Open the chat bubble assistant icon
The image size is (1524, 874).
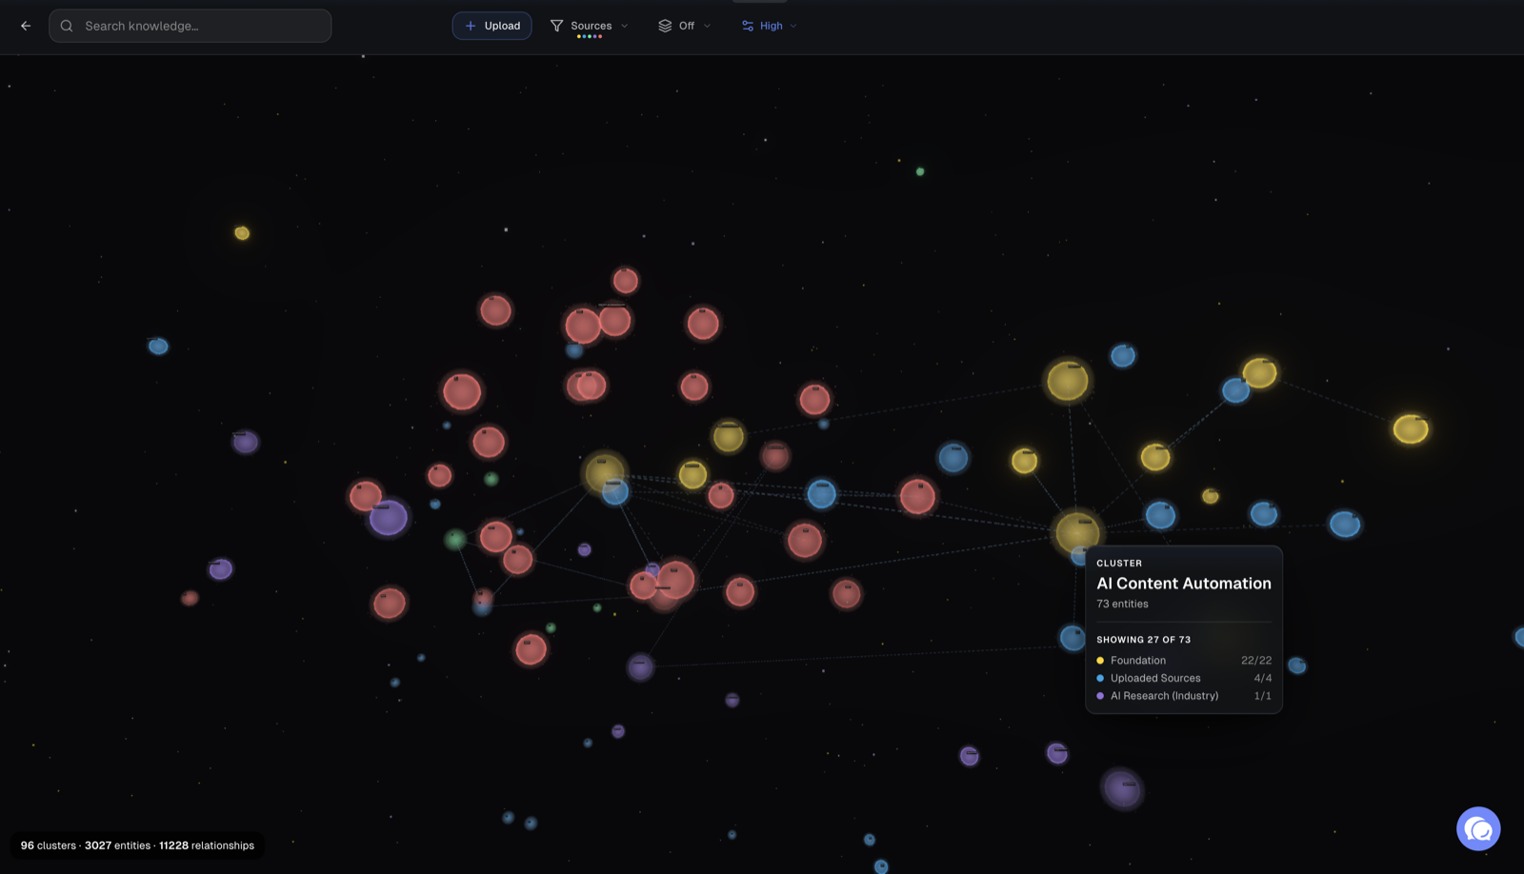(x=1478, y=829)
